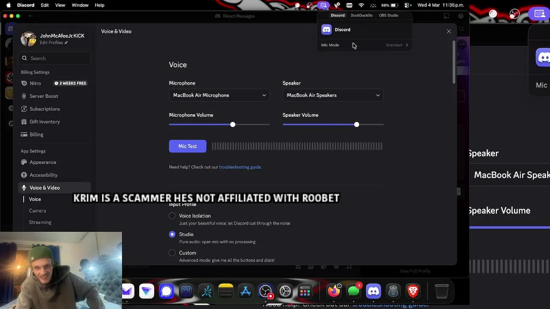Image resolution: width=550 pixels, height=309 pixels.
Task: Open Discord from the Dock
Action: tap(373, 291)
